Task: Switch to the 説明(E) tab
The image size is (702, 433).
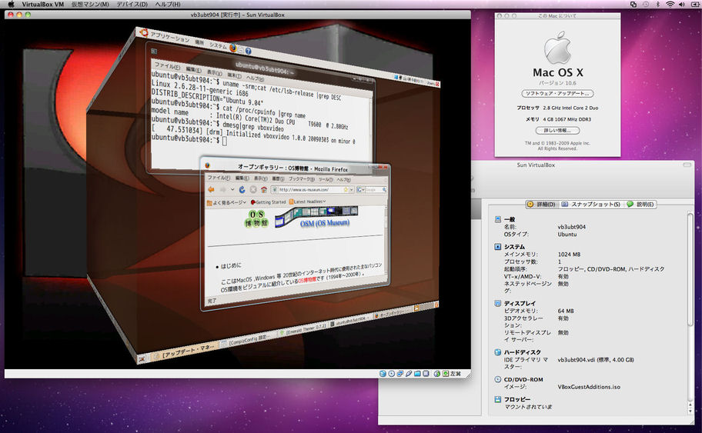Action: 640,204
